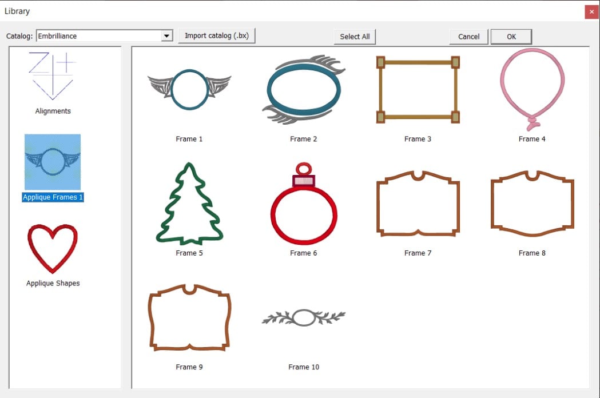Screen dimensions: 600x398
Task: Expand the Catalog dropdown arrow
Action: [x=166, y=36]
